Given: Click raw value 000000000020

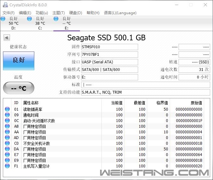Looking at the screenshot, I should [189, 166].
